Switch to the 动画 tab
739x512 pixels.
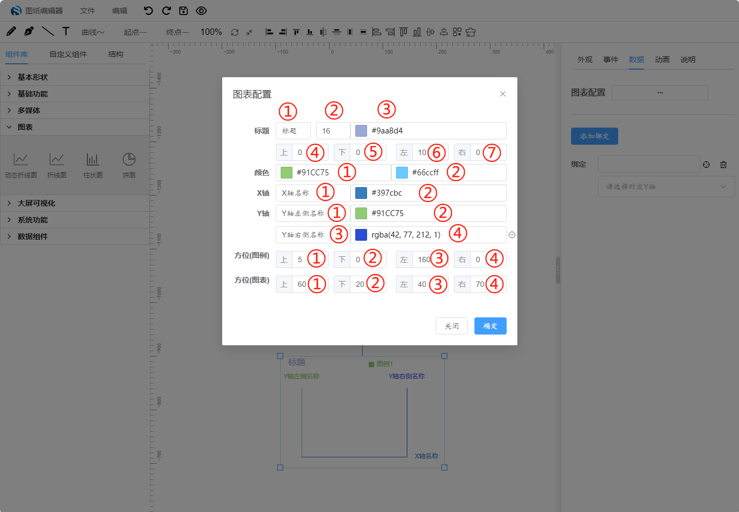662,60
